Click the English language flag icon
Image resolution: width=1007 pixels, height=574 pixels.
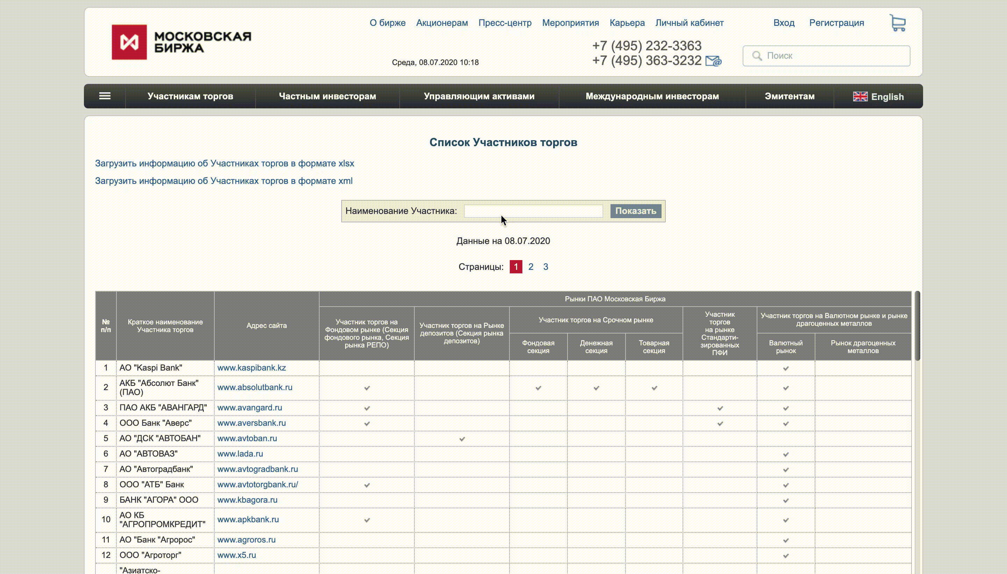point(860,96)
